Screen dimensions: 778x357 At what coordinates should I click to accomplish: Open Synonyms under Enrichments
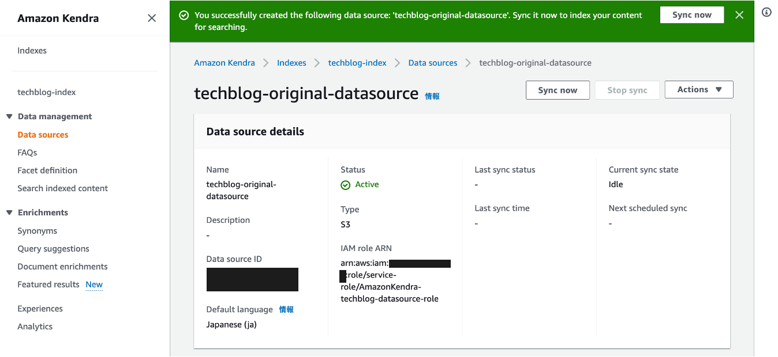[x=38, y=231]
